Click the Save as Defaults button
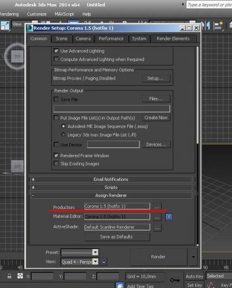The width and height of the screenshot is (232, 288). [x=116, y=237]
